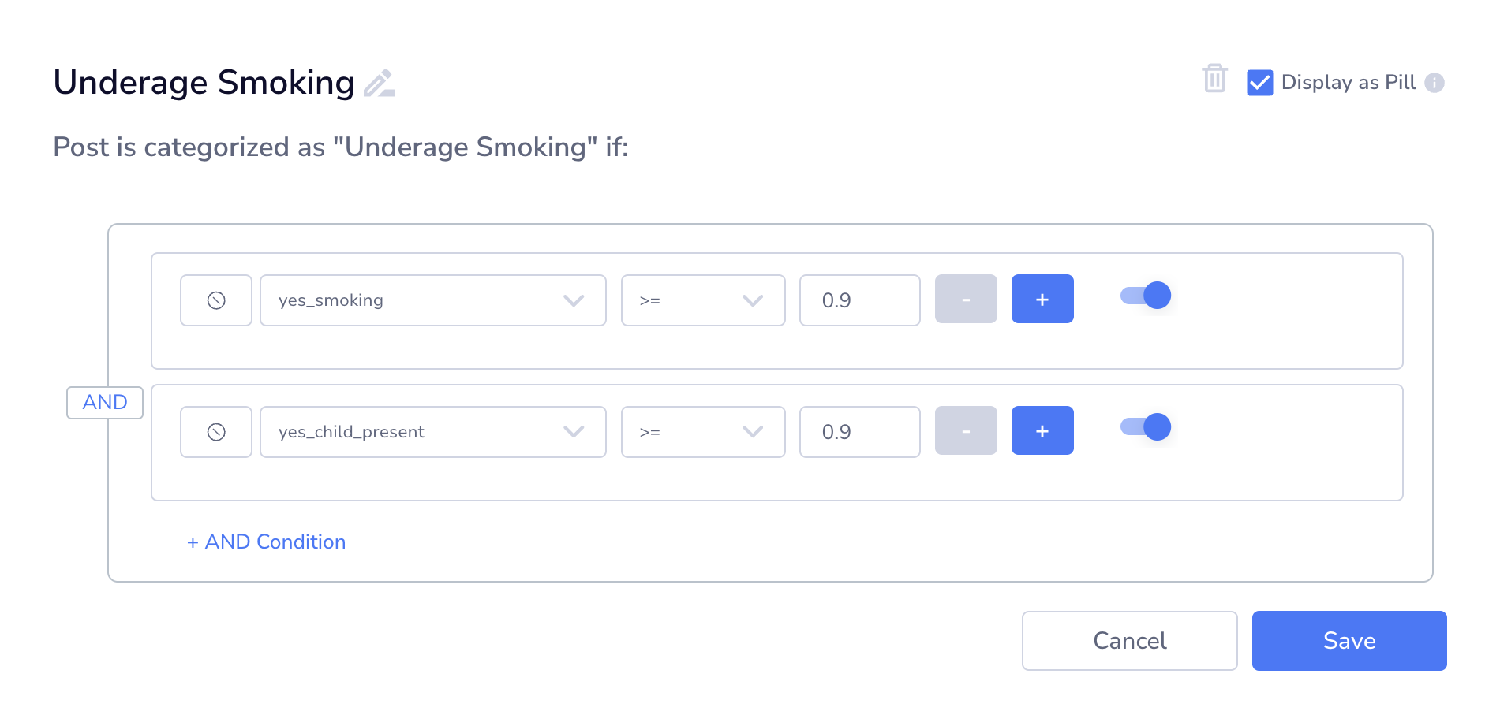
Task: Focus threshold field 0.9 for yes_smoking
Action: click(x=860, y=300)
